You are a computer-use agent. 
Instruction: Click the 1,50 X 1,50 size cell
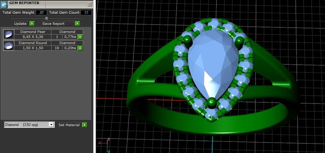point(33,48)
